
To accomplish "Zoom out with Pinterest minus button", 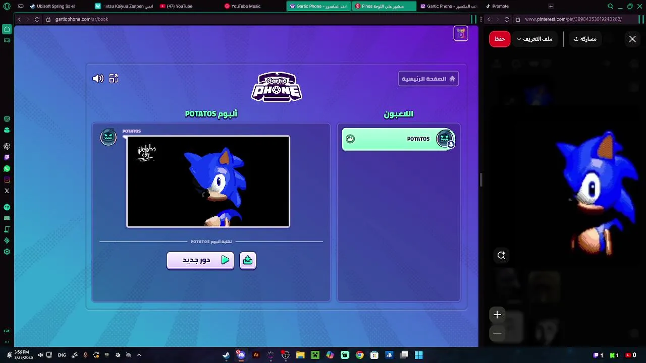I will 497,333.
